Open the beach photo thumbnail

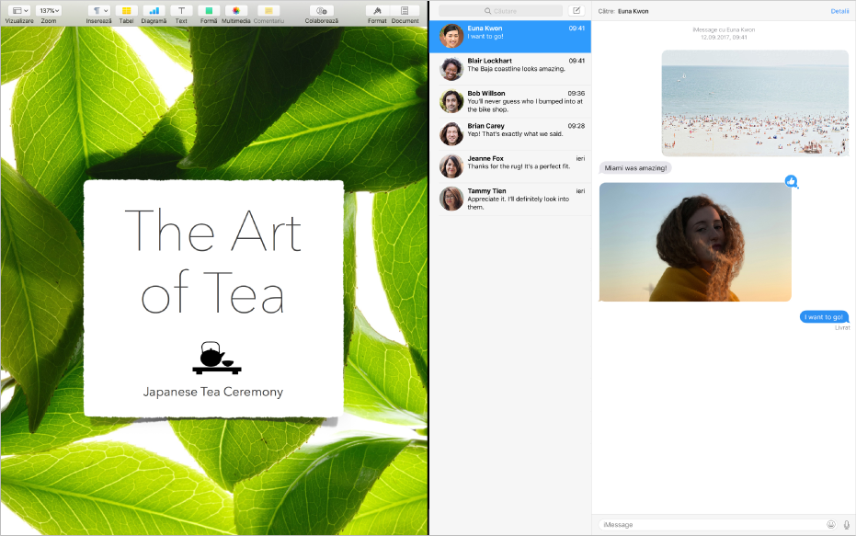754,102
